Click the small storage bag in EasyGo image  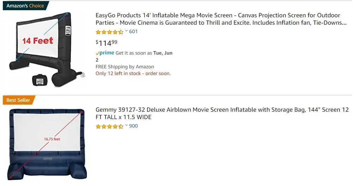coord(40,80)
